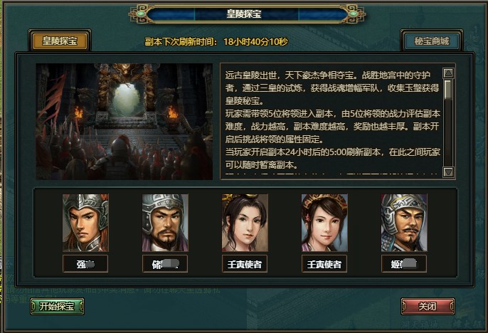Click the right 王寅使者 name label
Image resolution: width=488 pixels, height=333 pixels.
point(324,264)
